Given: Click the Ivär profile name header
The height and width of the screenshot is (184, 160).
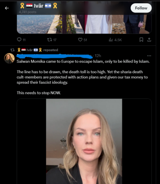Looking at the screenshot, I should point(39,6).
